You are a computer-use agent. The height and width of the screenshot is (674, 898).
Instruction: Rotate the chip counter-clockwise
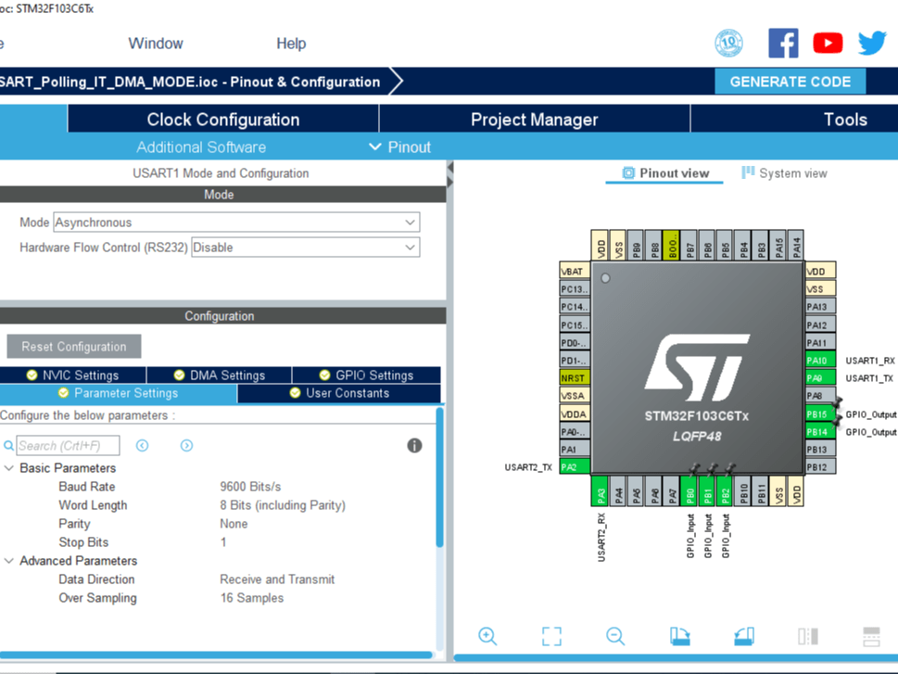click(x=742, y=637)
